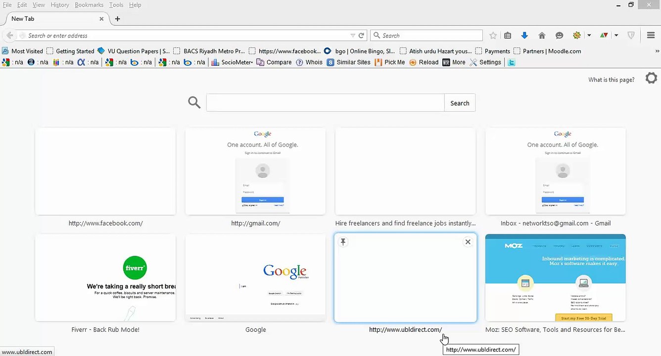661x356 pixels.
Task: Open the Atish urdu Hazart bookmark
Action: tap(435, 51)
